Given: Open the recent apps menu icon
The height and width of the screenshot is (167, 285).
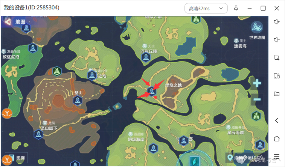Looking at the screenshot, I should [x=277, y=156].
